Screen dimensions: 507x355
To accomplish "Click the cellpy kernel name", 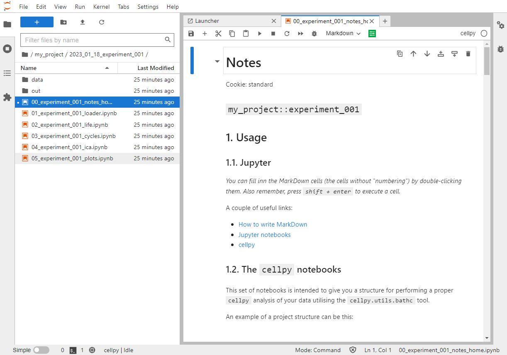I will click(x=468, y=34).
